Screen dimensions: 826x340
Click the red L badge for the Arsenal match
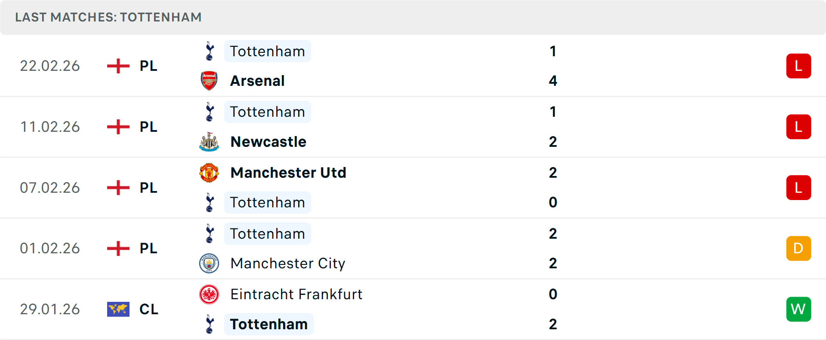pos(798,66)
